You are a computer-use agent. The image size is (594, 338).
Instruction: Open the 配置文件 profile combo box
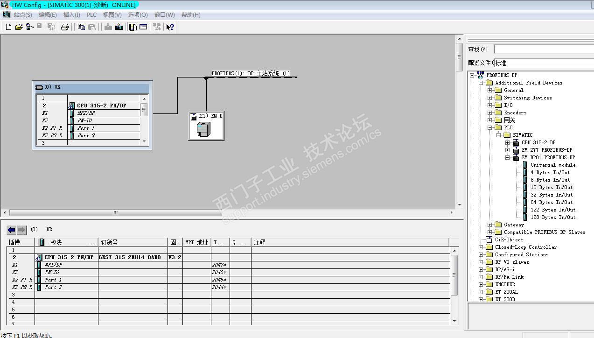click(x=544, y=63)
